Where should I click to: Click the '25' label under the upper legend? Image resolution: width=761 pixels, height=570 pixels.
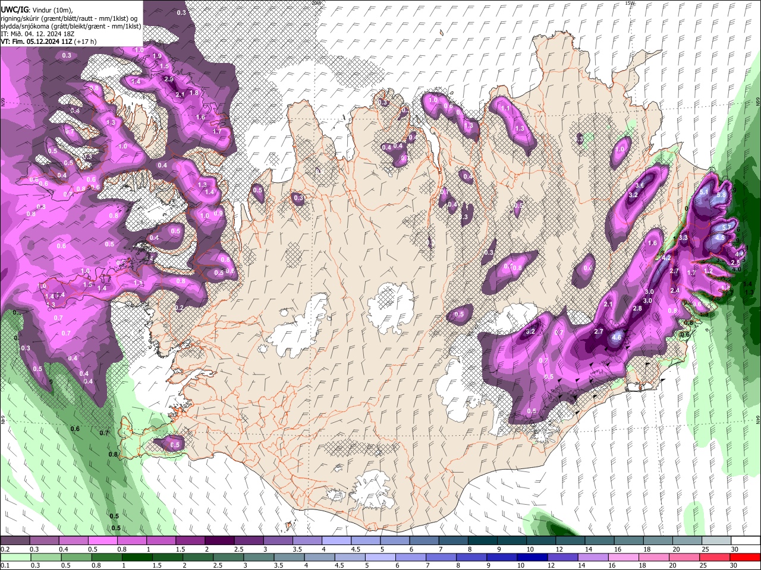[x=705, y=549]
